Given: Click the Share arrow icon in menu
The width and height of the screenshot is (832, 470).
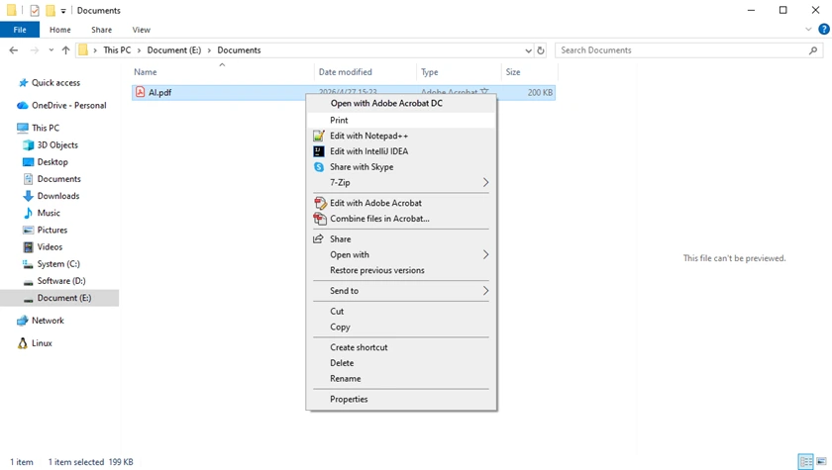Looking at the screenshot, I should tap(318, 239).
